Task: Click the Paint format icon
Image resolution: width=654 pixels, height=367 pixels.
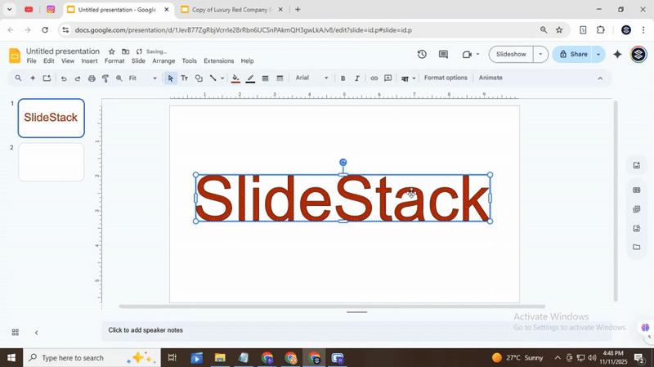Action: [x=105, y=78]
